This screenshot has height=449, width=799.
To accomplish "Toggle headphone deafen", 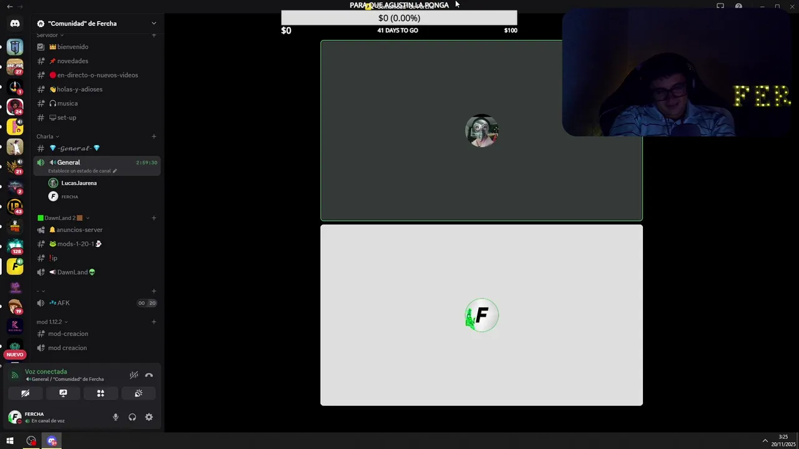I will click(132, 417).
